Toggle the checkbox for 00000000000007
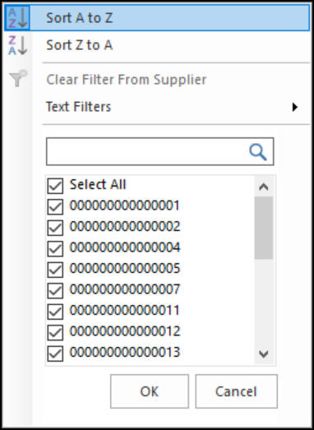The height and width of the screenshot is (430, 314). pos(55,290)
